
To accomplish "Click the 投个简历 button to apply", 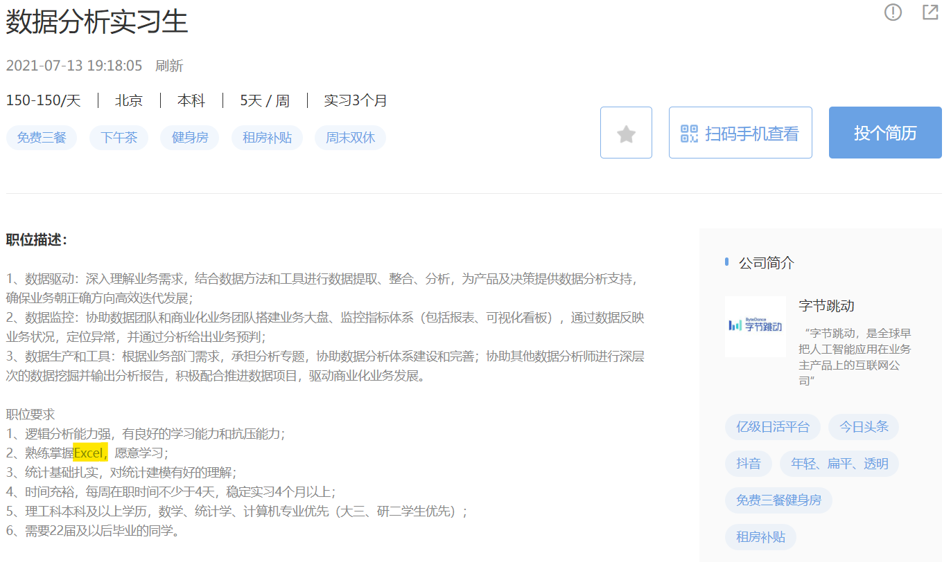I will tap(885, 132).
